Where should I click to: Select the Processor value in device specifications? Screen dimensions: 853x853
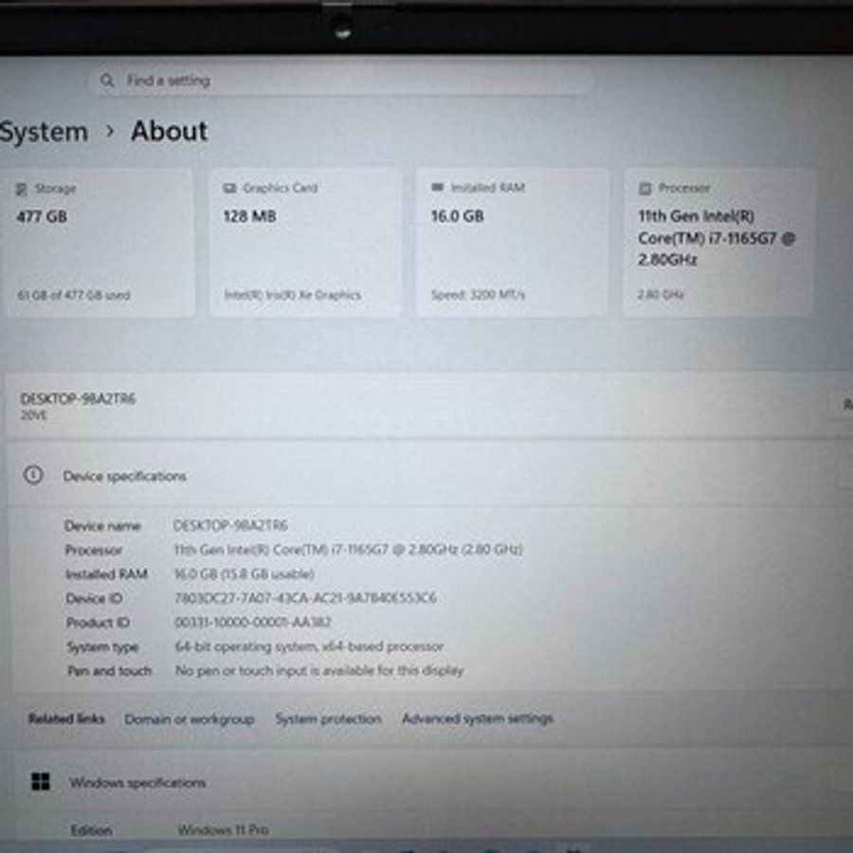[x=348, y=550]
